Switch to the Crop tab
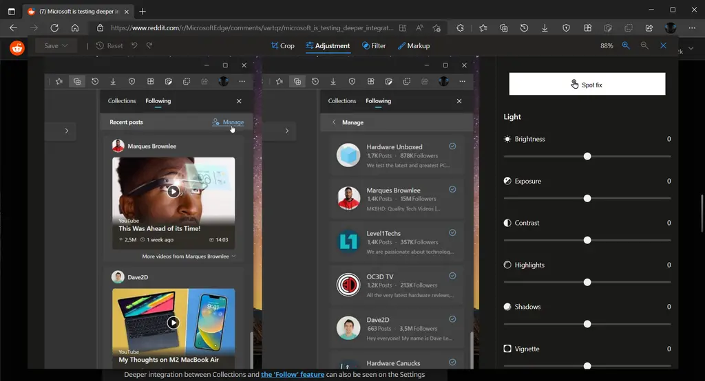Screen dimensions: 705x381 pyautogui.click(x=282, y=45)
